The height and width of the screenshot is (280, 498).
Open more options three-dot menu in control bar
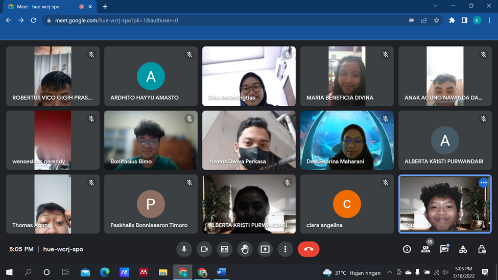[285, 249]
